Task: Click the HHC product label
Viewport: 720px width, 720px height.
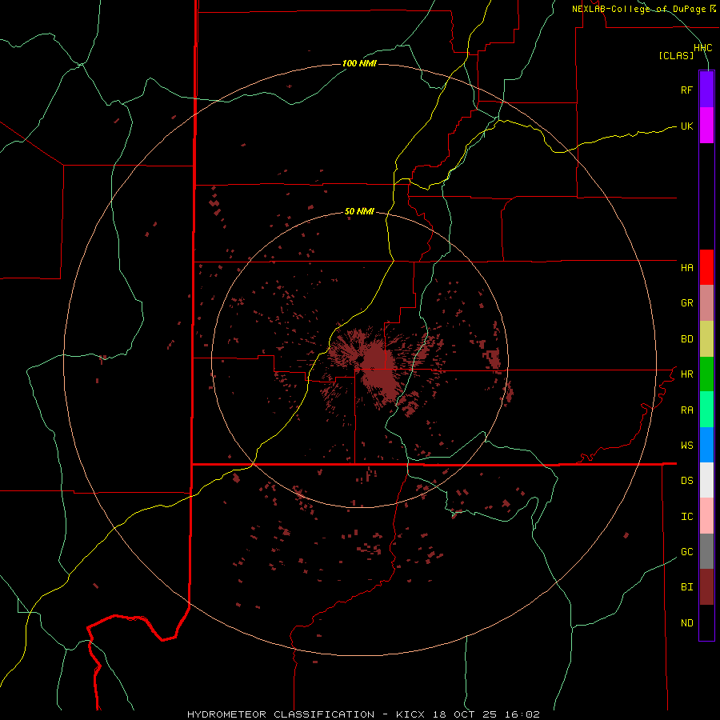Action: tap(702, 48)
